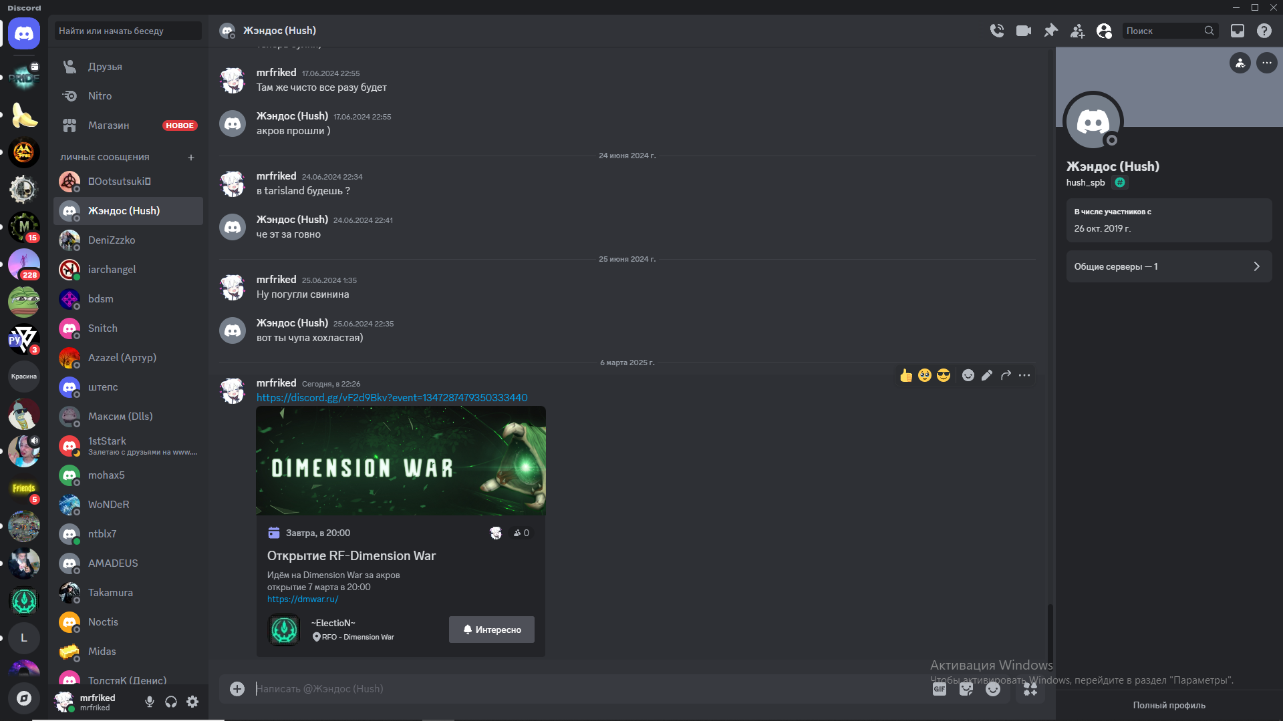The image size is (1283, 721).
Task: Click Полный профиль button
Action: [x=1169, y=706]
